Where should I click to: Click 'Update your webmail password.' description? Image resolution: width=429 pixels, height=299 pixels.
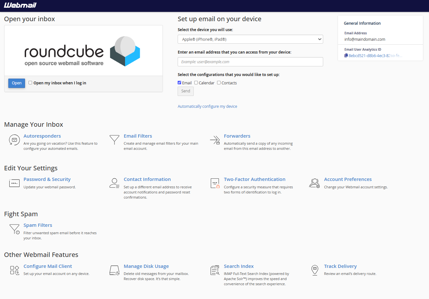[50, 187]
